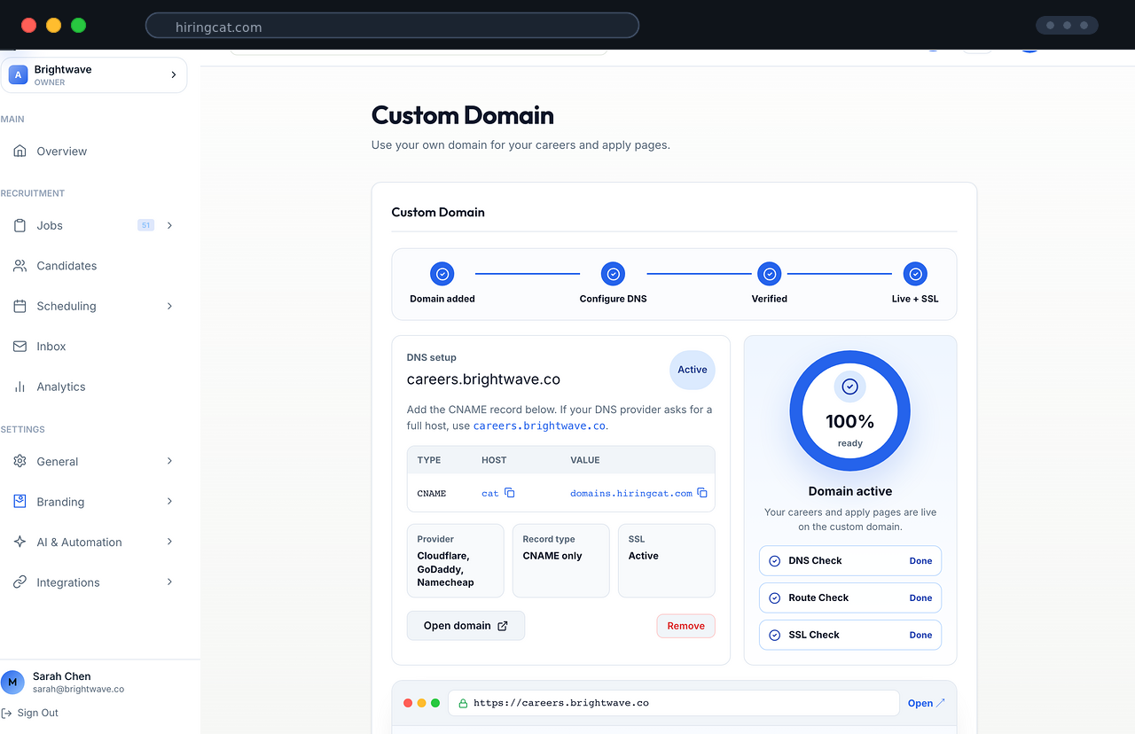The width and height of the screenshot is (1135, 734).
Task: Click the Live + SSL step checkmark
Action: point(915,274)
